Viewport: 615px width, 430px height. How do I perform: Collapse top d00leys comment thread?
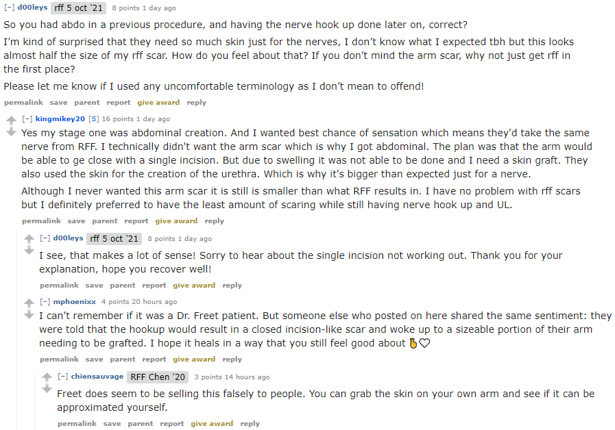pos(9,8)
